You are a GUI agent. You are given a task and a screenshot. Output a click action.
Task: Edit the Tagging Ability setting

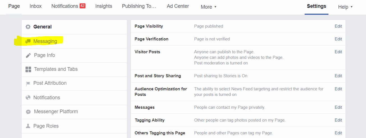(338, 120)
